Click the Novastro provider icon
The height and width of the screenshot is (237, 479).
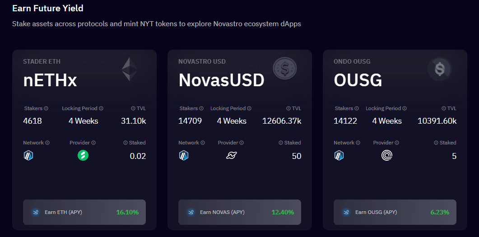pos(232,156)
